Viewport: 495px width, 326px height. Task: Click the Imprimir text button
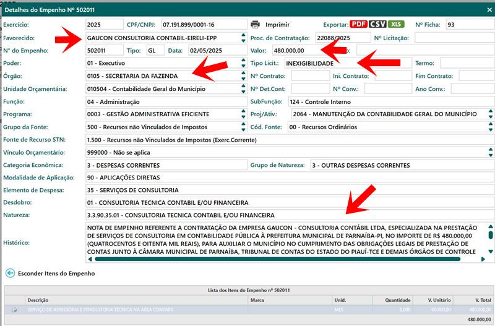pyautogui.click(x=277, y=25)
